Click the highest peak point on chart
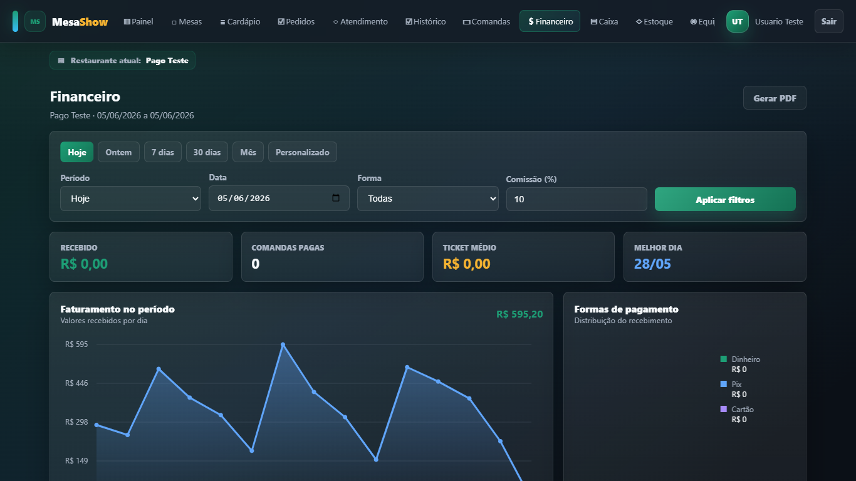Viewport: 856px width, 481px height. (283, 344)
